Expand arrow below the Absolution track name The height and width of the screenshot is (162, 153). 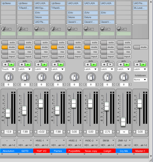tap(2, 154)
